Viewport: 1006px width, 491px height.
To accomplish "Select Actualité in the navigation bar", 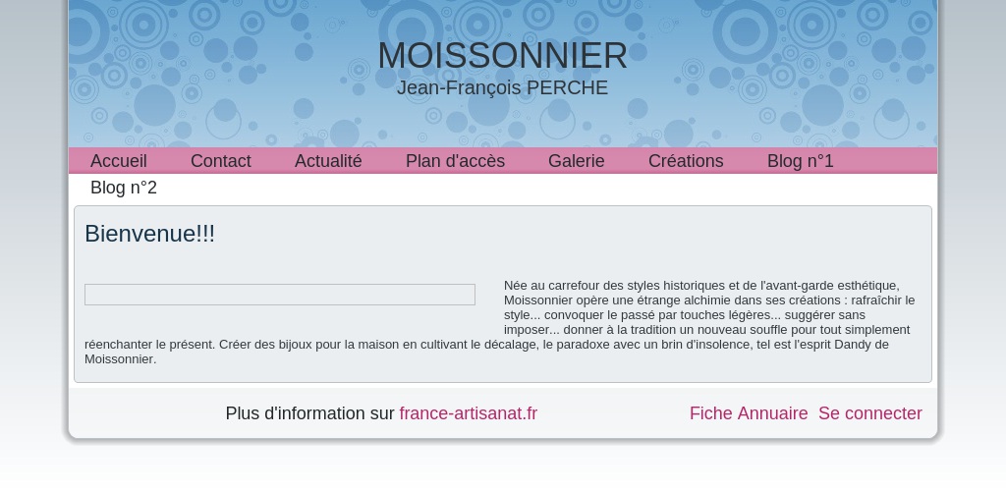I will pos(328,161).
